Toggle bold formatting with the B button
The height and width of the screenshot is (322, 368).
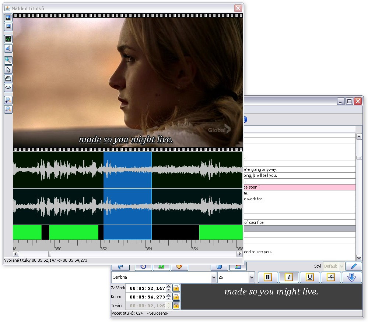(268, 277)
